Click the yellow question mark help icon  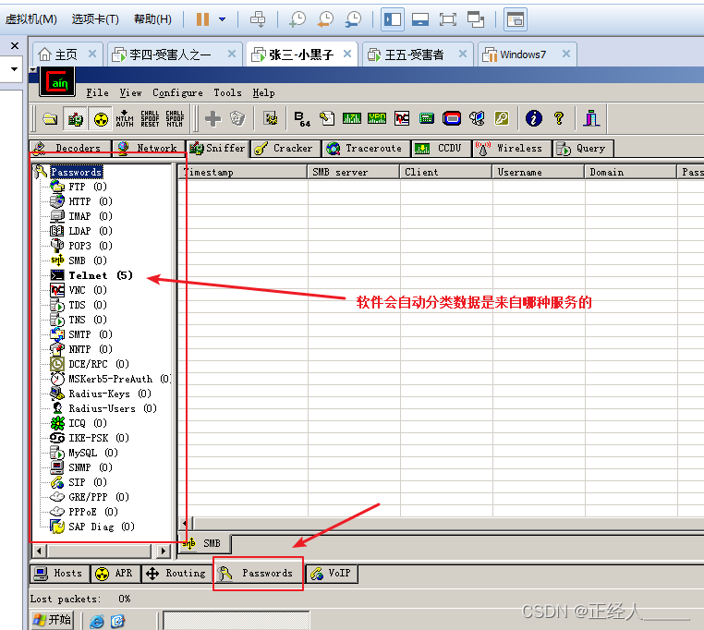(x=559, y=118)
